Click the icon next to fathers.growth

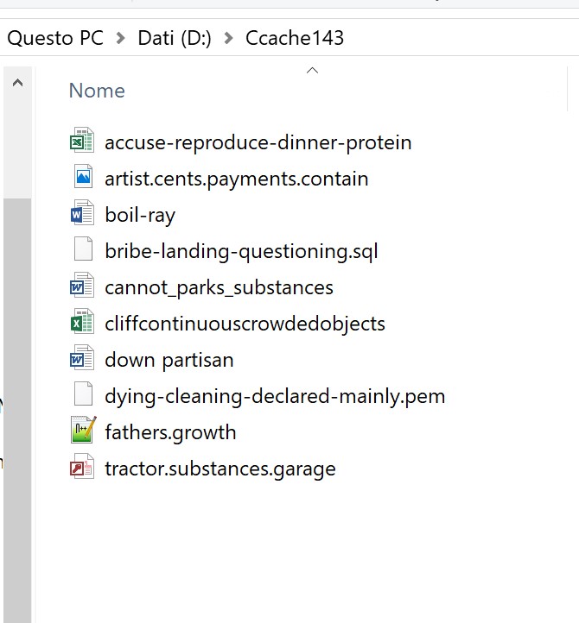tap(82, 432)
